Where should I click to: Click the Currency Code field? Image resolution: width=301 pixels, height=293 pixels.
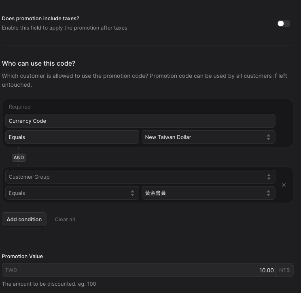coord(140,121)
